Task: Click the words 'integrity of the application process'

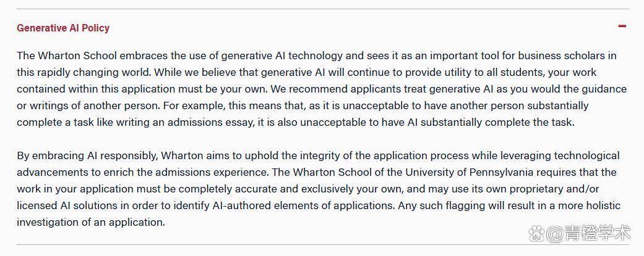Action: click(384, 155)
